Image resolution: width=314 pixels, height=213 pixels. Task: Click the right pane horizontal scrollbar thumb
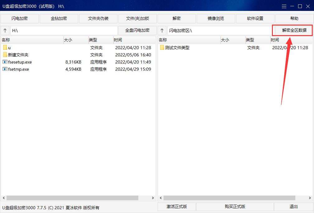click(x=229, y=198)
